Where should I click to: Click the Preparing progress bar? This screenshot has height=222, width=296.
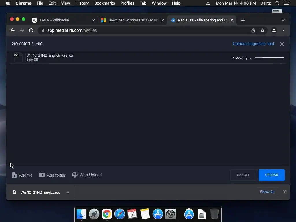(269, 58)
